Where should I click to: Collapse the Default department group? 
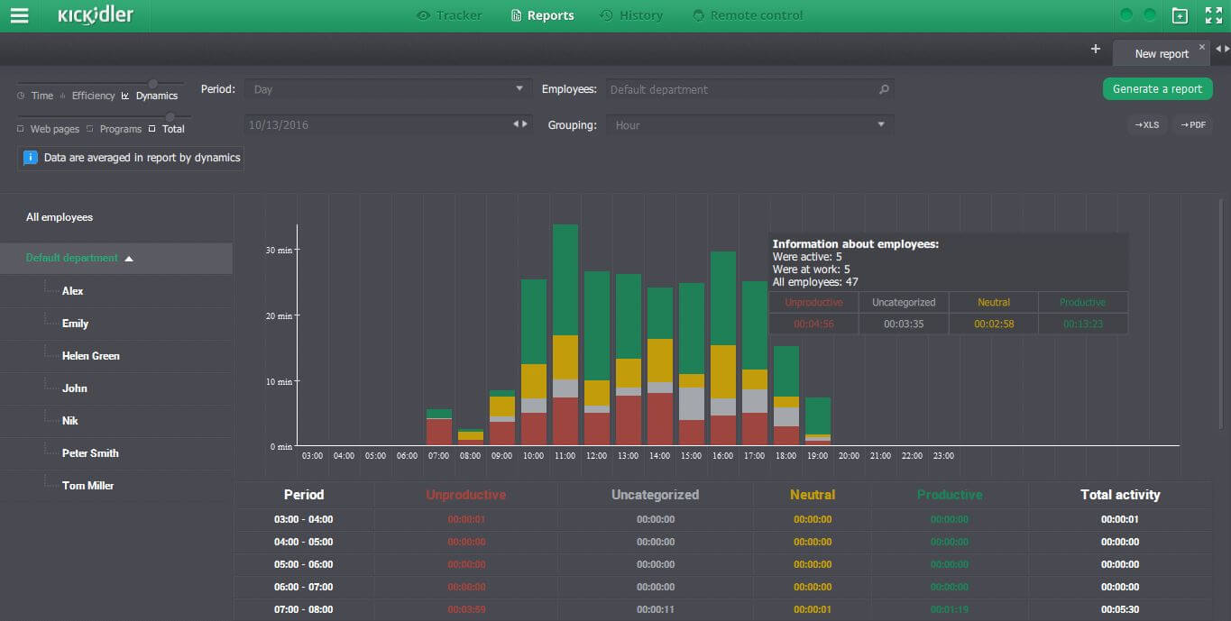129,258
